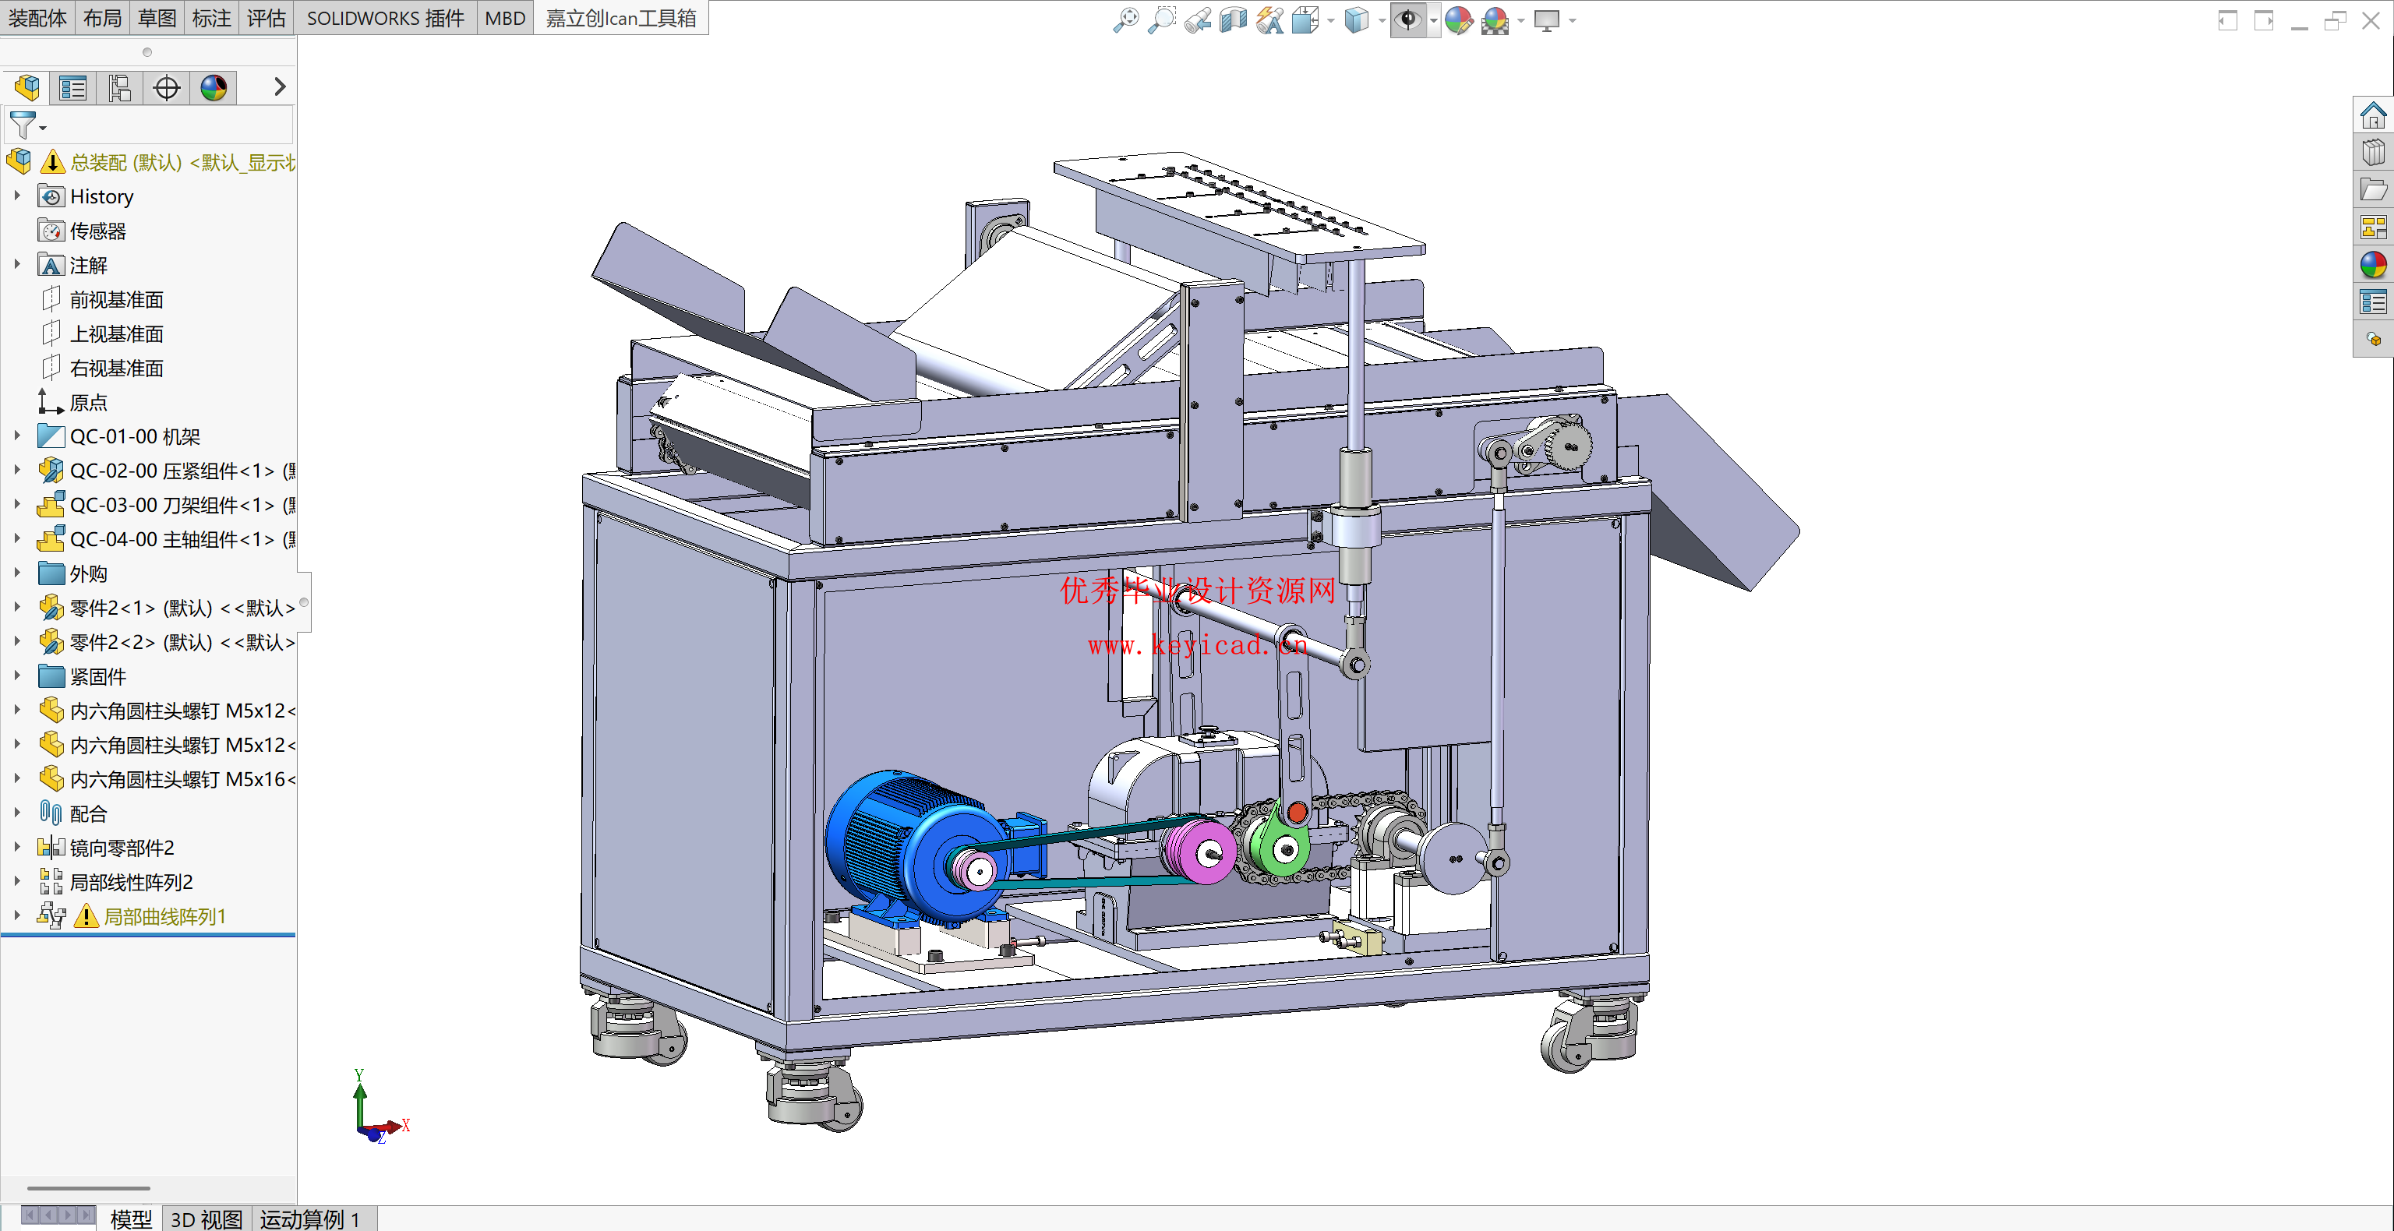Open dropdown arrow next to filter funnel
This screenshot has height=1231, width=2394.
(43, 129)
